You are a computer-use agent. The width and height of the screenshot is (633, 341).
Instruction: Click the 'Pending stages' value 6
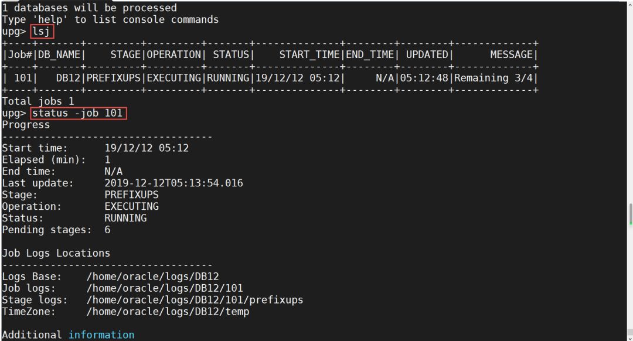pyautogui.click(x=107, y=230)
